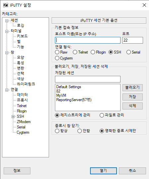Image resolution: width=149 pixels, height=179 pixels.
Task: Open the 키보드 category
Action: [x=22, y=36]
